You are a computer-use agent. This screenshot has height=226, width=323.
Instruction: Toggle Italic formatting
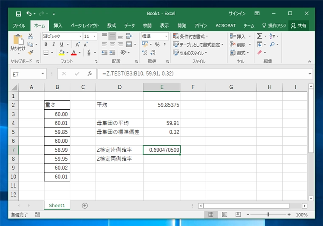click(54, 44)
